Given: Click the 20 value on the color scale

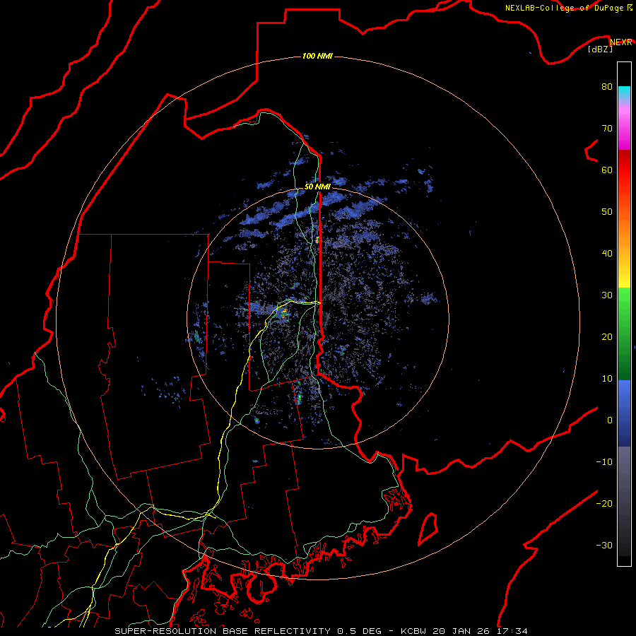Looking at the screenshot, I should click(x=607, y=337).
